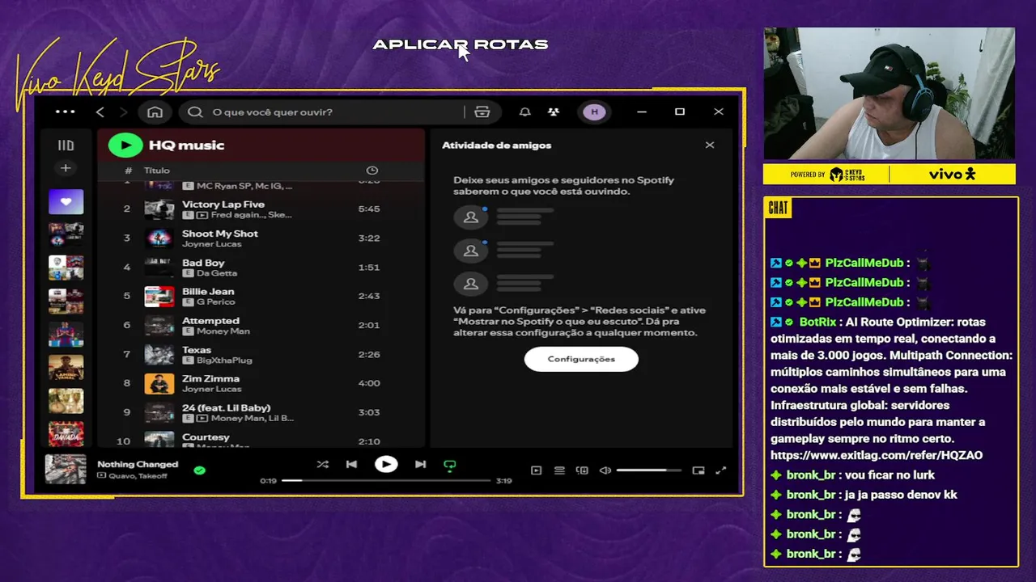This screenshot has height=582, width=1036.
Task: Select the track Zim Zimma
Action: click(x=210, y=378)
